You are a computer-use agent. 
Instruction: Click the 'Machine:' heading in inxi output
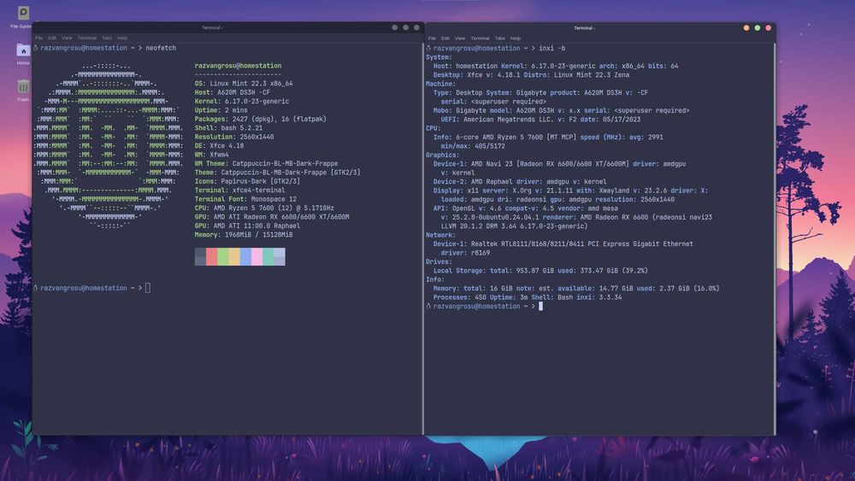(440, 84)
